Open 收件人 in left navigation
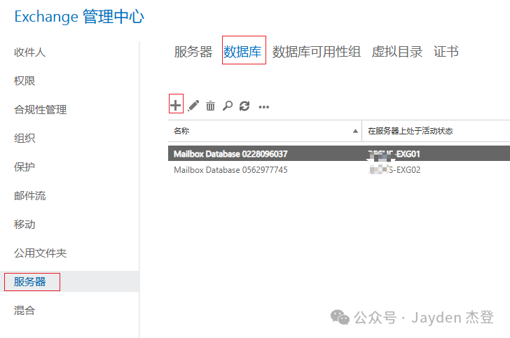510x338 pixels. pos(29,52)
